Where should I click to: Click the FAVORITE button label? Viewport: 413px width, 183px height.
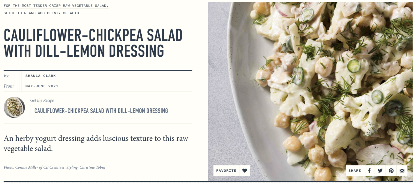click(x=226, y=170)
